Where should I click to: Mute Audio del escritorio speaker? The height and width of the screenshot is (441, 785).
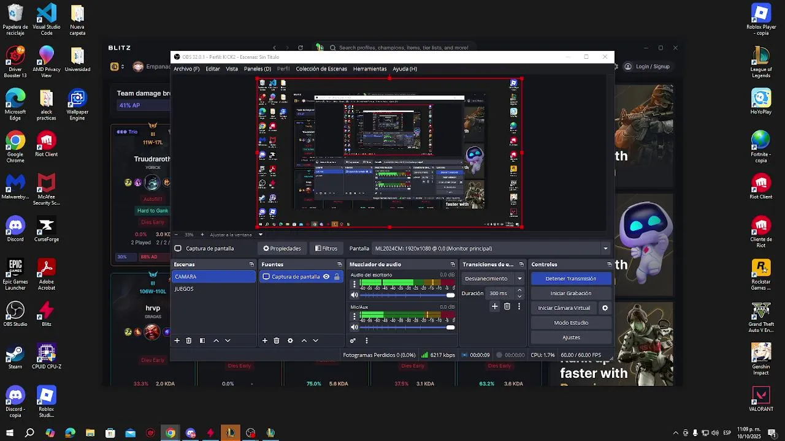[x=354, y=295]
